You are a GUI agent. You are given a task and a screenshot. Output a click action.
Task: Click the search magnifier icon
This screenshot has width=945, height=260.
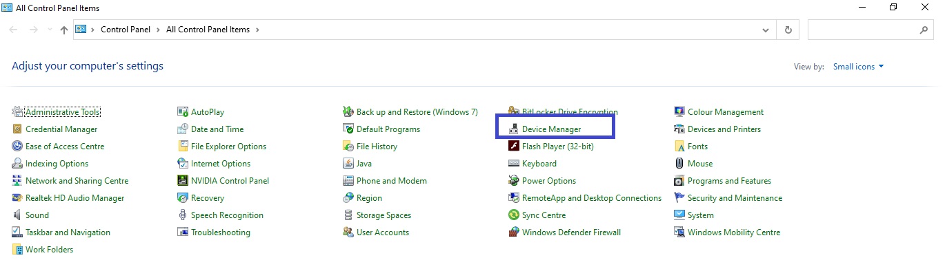[924, 30]
